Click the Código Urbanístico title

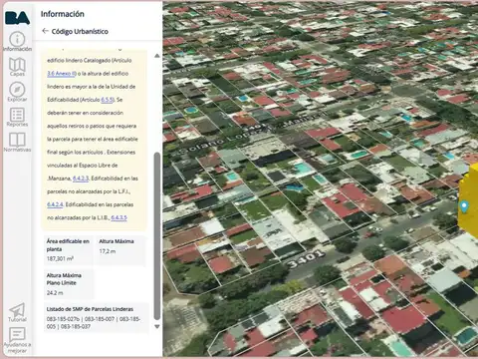click(80, 31)
